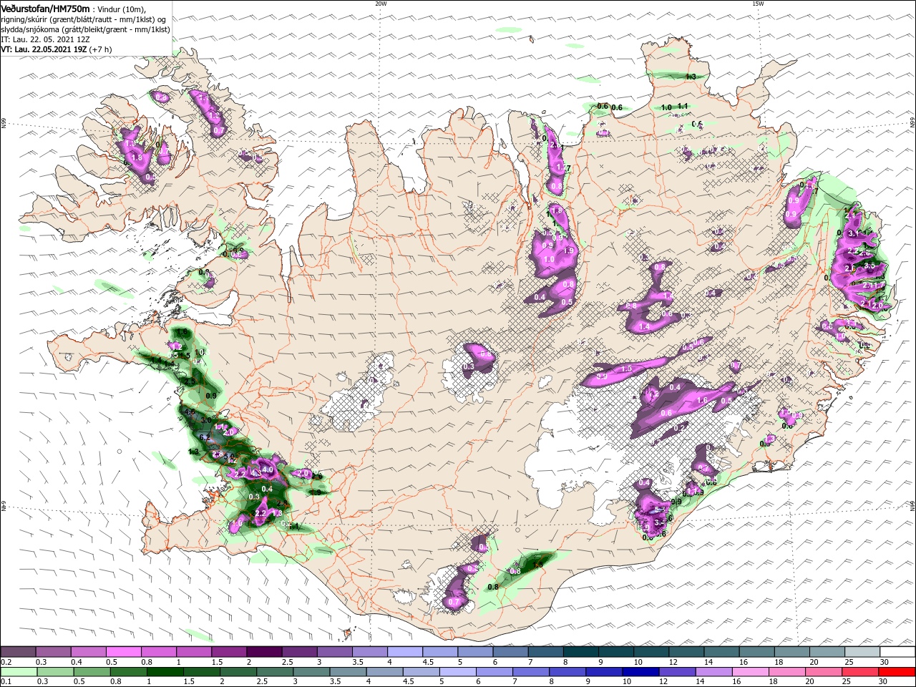Click the bright red 30 mm rain swatch
916x687 pixels.
tap(897, 672)
